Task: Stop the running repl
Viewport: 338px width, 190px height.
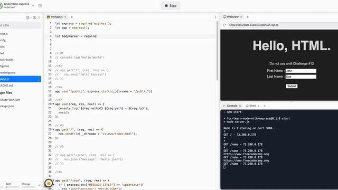Action: (x=171, y=6)
